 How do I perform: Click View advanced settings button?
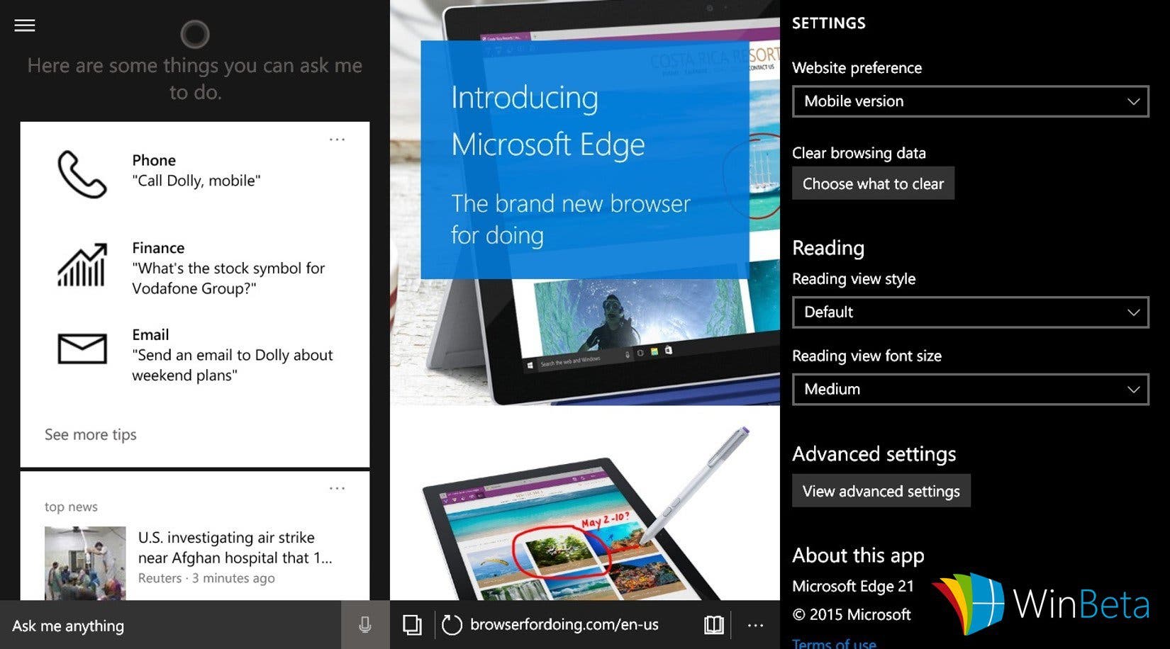point(881,491)
